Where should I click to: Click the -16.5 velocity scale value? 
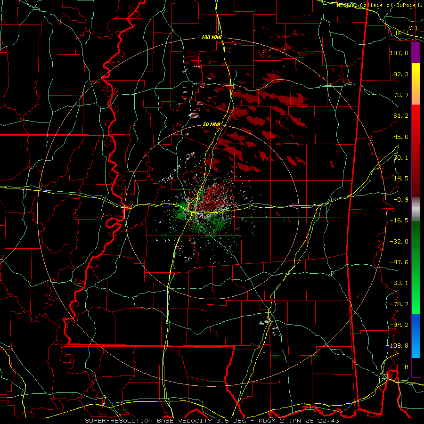(399, 220)
